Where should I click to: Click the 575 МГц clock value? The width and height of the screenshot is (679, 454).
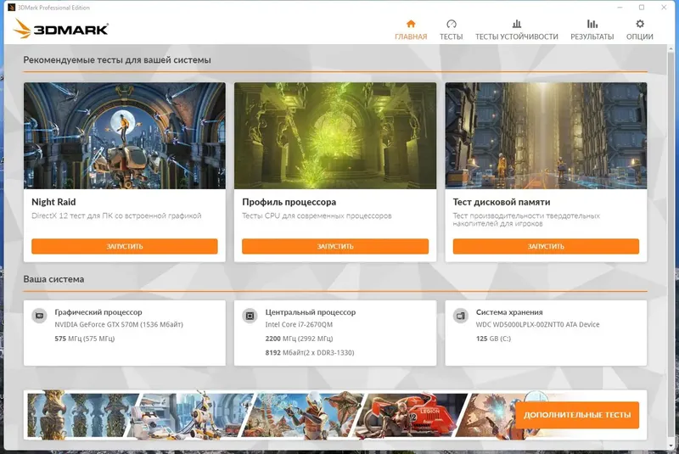coord(85,339)
